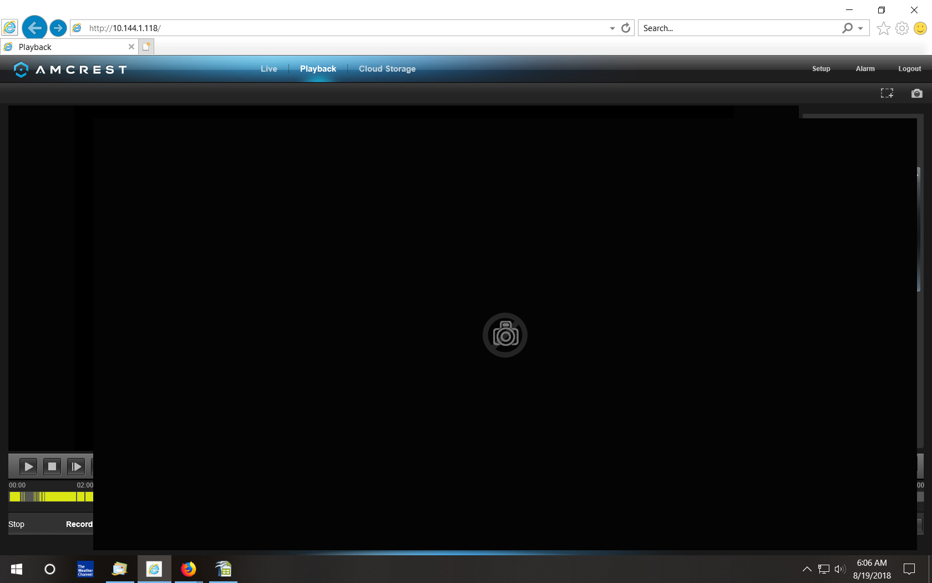Refresh the page with the reload icon
The width and height of the screenshot is (932, 583).
[x=626, y=28]
